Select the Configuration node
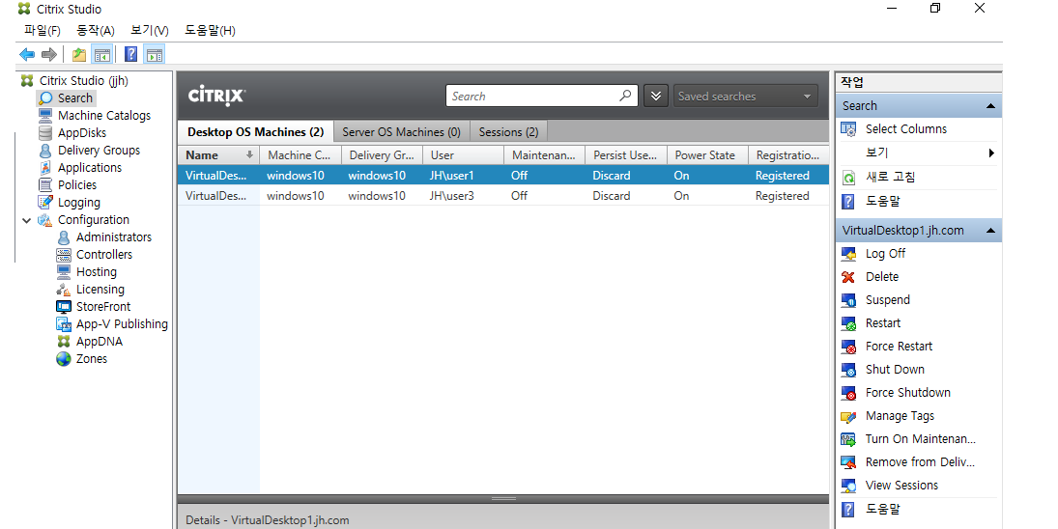This screenshot has width=1058, height=529. pyautogui.click(x=93, y=220)
